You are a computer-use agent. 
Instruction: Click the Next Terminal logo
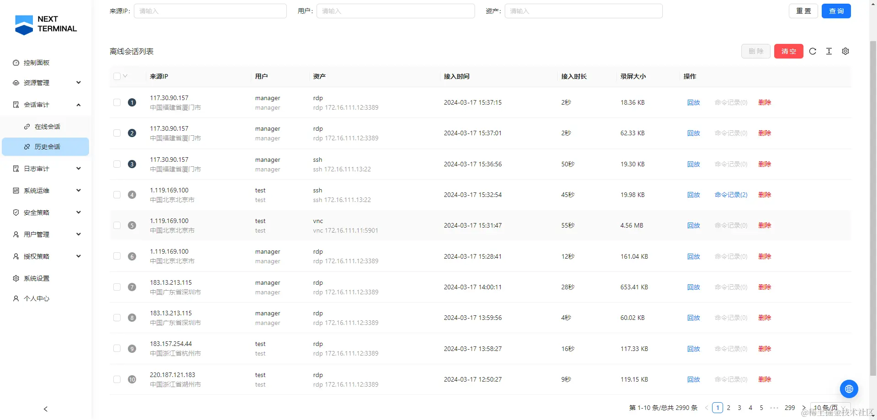point(46,24)
